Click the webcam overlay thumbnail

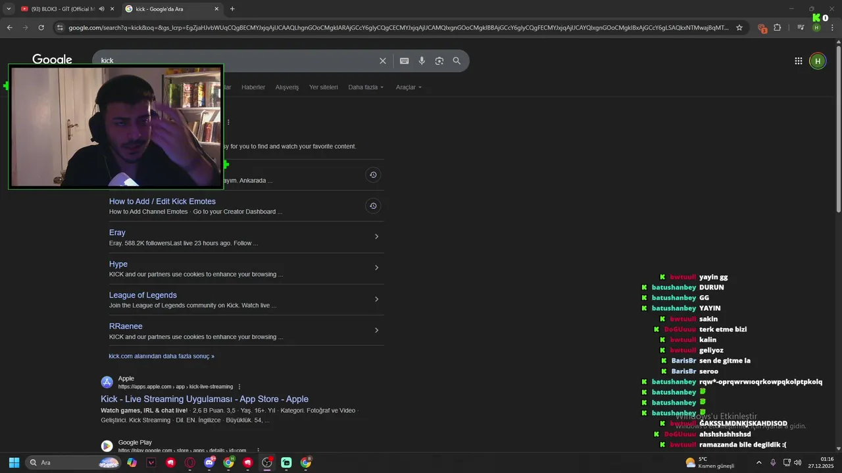[x=116, y=126]
